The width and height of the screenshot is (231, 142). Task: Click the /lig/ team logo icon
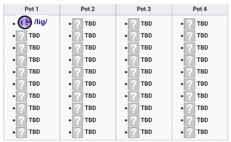click(x=25, y=22)
